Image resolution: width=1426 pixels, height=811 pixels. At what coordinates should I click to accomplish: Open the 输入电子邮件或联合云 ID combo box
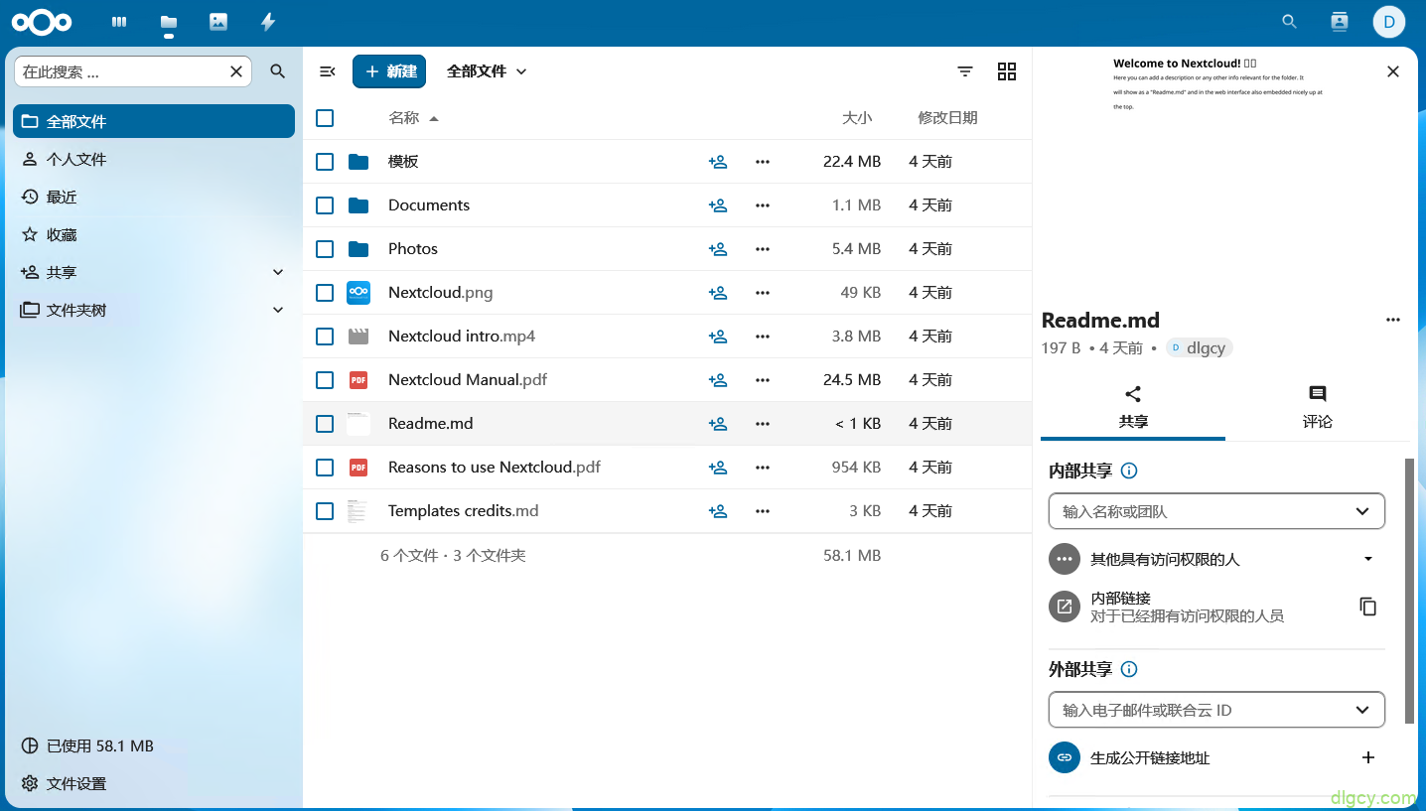coord(1216,710)
